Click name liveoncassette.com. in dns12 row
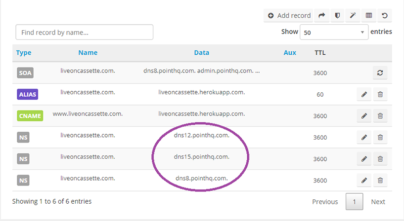Viewport: 404px width, 221px height. pos(88,135)
